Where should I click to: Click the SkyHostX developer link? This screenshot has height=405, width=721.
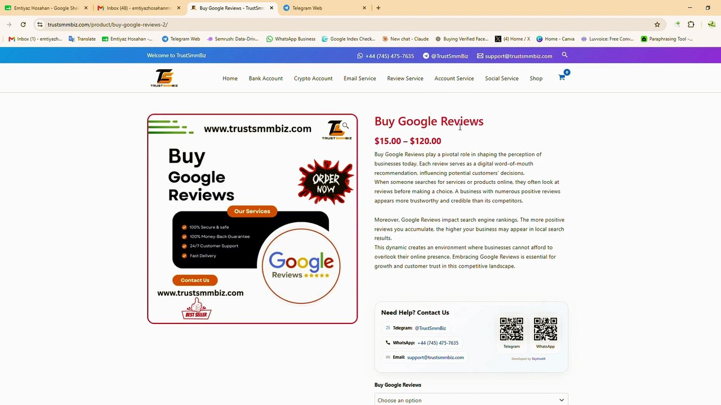tap(538, 359)
